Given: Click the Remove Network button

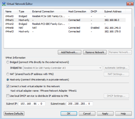Looking at the screenshot, I should click(x=95, y=52).
